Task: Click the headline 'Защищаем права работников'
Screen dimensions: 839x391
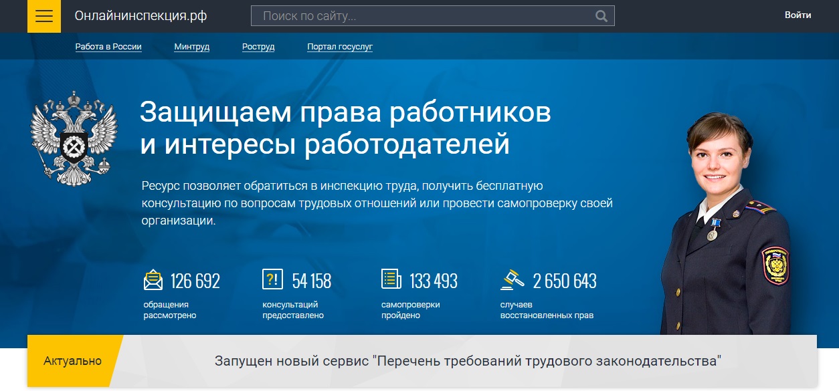Action: click(x=345, y=112)
